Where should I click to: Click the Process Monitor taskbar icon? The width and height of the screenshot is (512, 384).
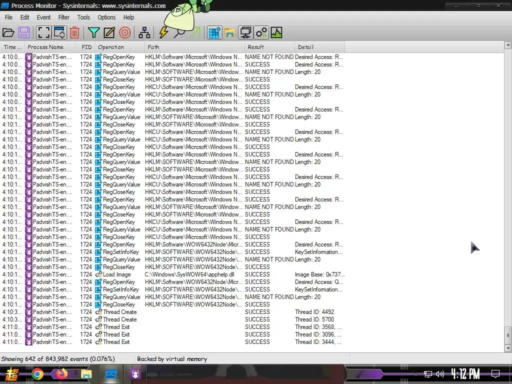tap(110, 374)
